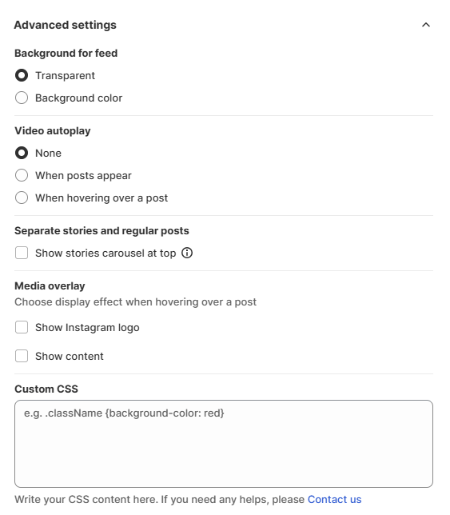Enable the Show stories carousel at top checkbox
450x515 pixels.
click(x=22, y=253)
